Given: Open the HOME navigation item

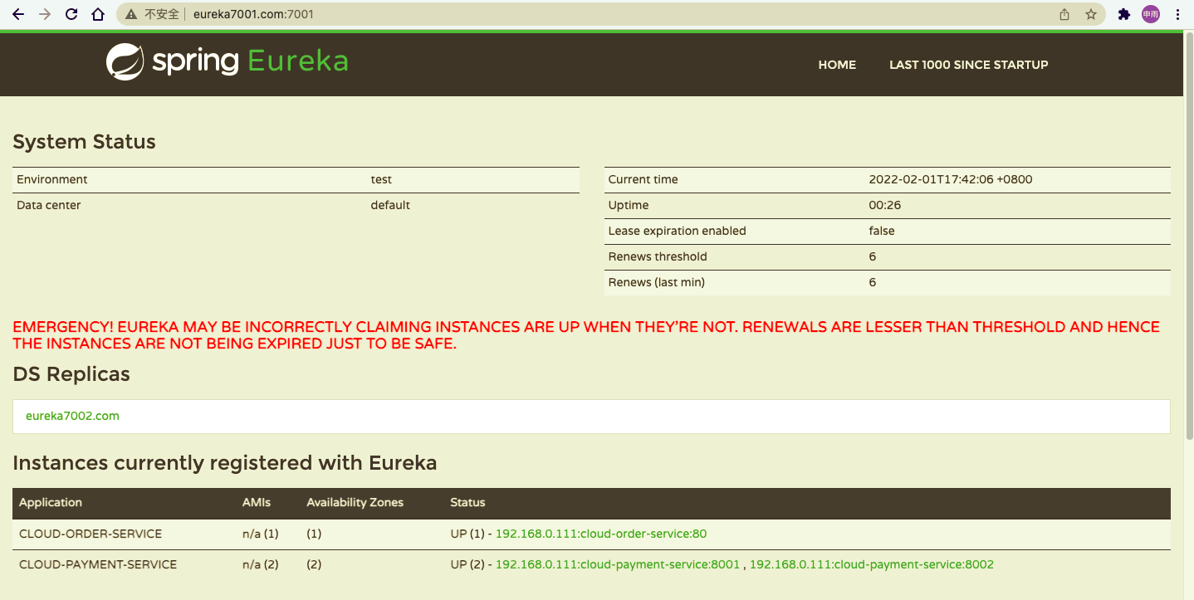Looking at the screenshot, I should click(837, 65).
